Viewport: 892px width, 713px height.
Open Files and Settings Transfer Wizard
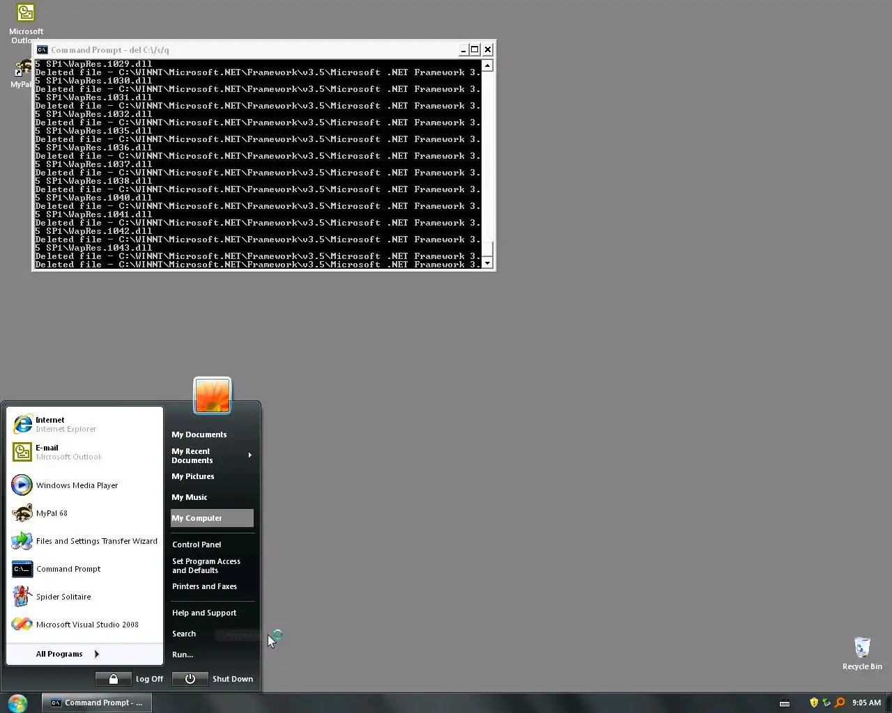coord(84,541)
